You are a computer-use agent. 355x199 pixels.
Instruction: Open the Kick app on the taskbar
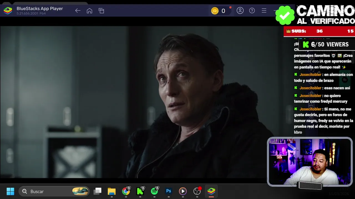click(x=140, y=191)
